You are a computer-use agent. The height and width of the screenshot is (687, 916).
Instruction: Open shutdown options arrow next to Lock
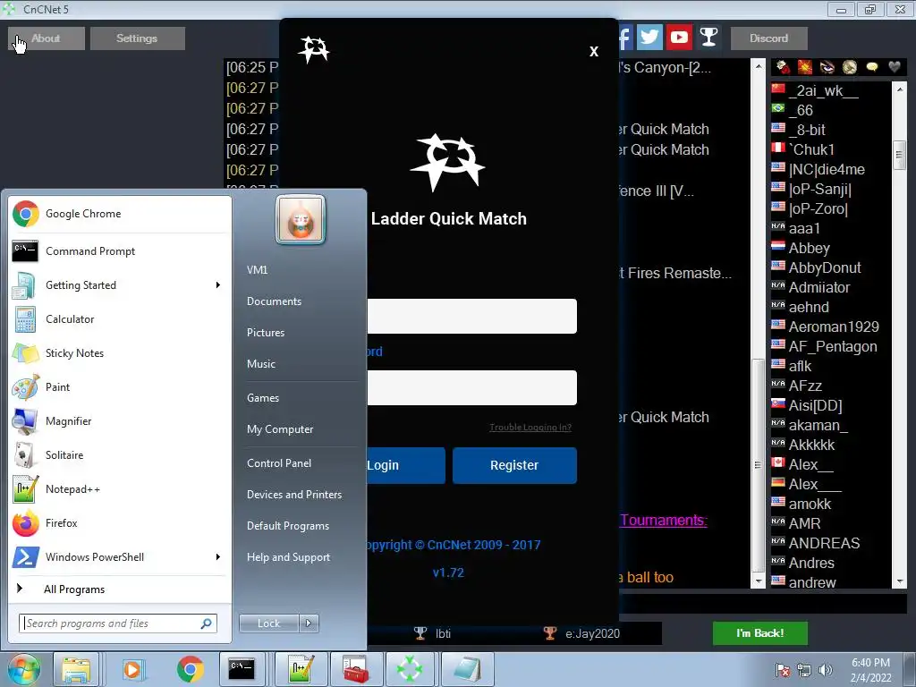point(309,623)
